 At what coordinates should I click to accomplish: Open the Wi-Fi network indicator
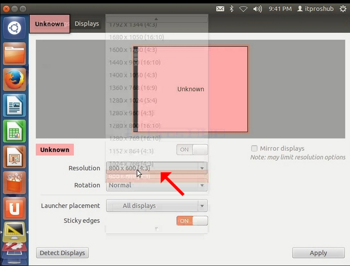pos(243,9)
